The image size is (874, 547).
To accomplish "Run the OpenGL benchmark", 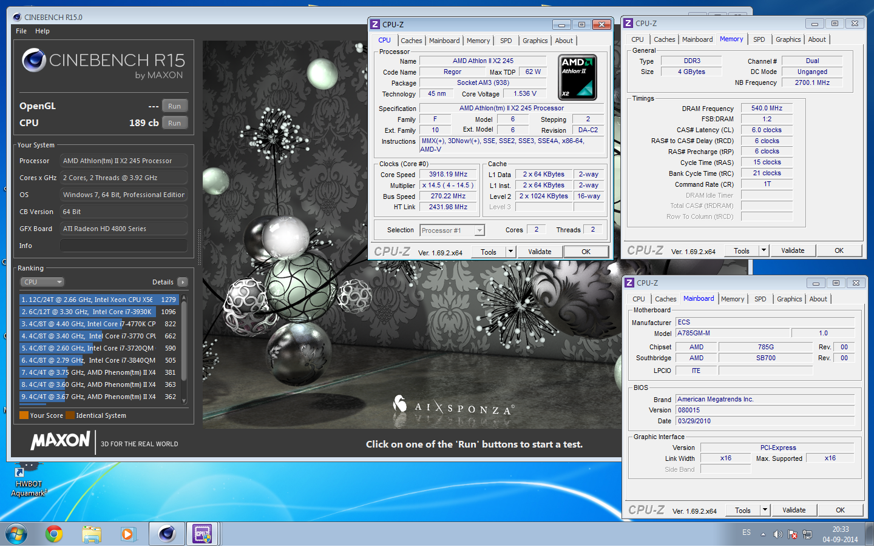I will (174, 106).
